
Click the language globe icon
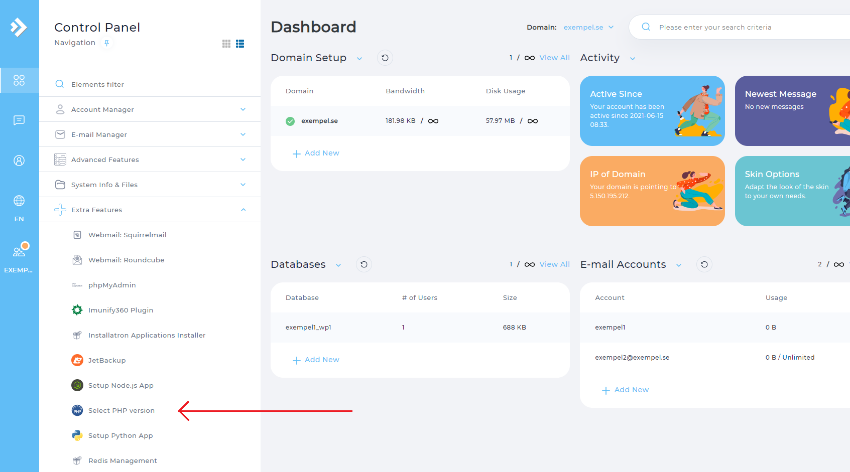(x=19, y=201)
